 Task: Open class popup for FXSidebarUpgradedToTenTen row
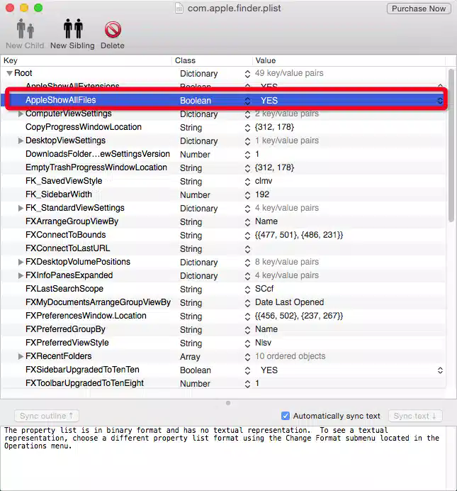click(x=247, y=370)
